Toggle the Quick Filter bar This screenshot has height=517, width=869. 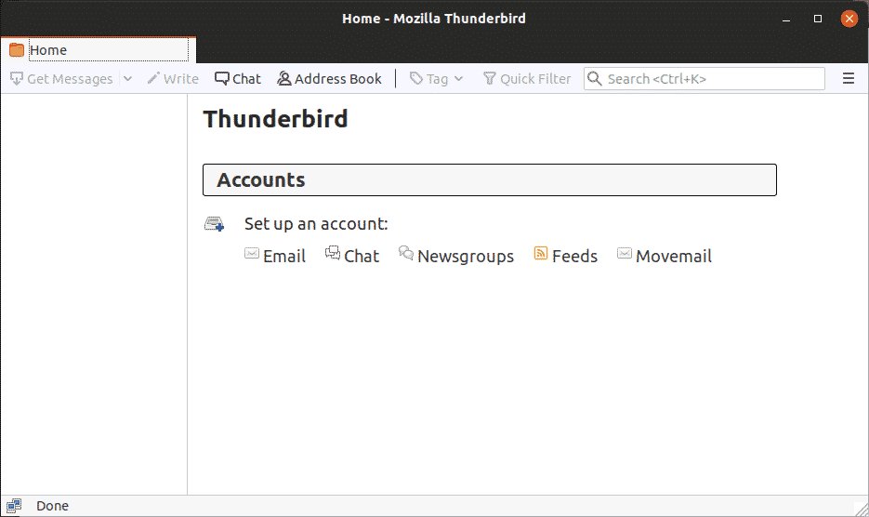click(x=527, y=79)
